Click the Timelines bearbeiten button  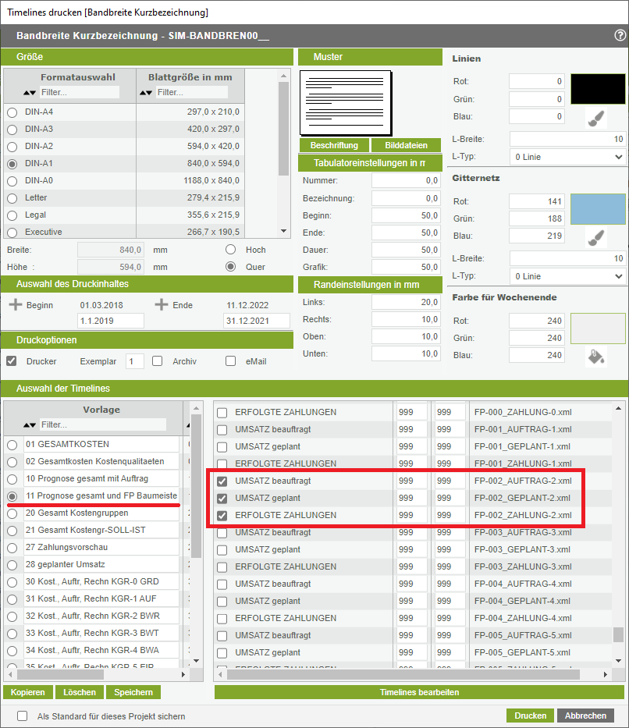(419, 692)
